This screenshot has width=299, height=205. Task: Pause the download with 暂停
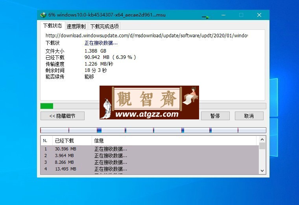[215, 116]
